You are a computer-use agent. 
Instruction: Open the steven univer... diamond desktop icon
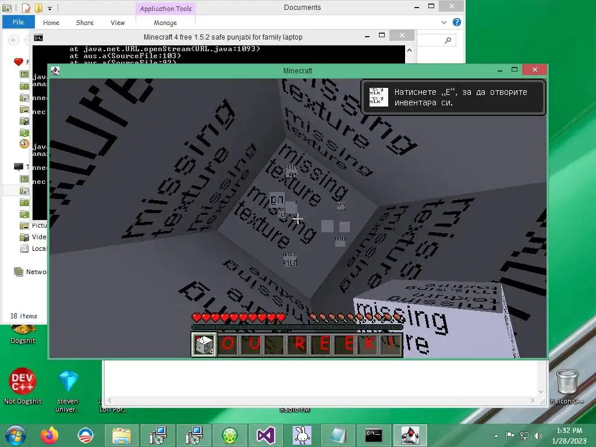(68, 391)
